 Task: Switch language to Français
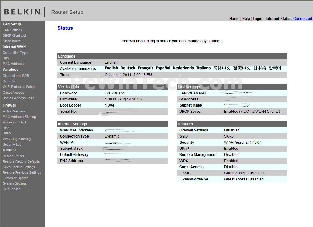(145, 68)
